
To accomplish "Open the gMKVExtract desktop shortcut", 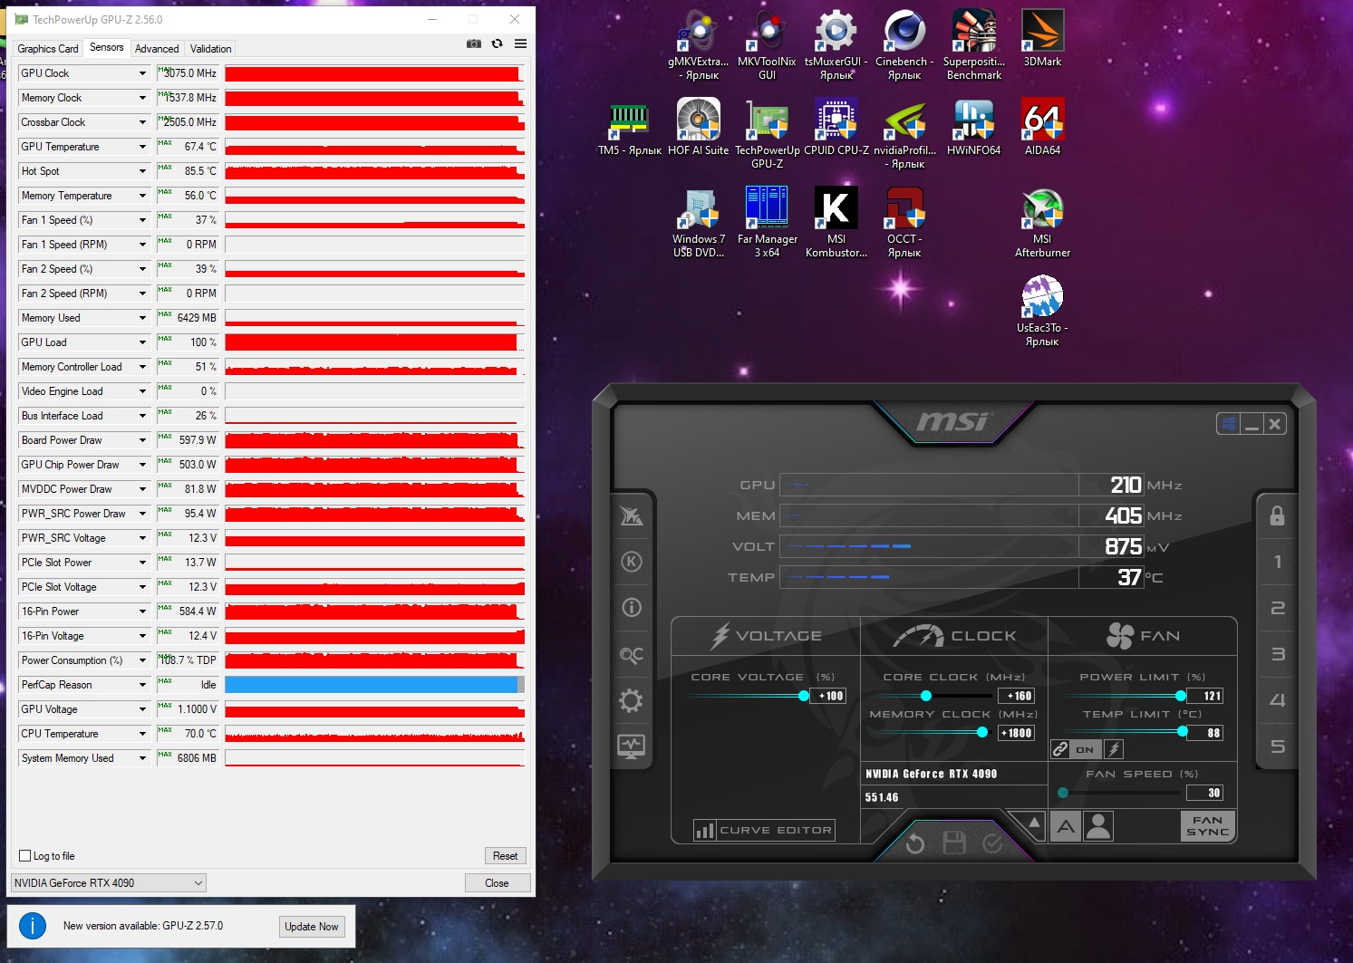I will point(698,44).
